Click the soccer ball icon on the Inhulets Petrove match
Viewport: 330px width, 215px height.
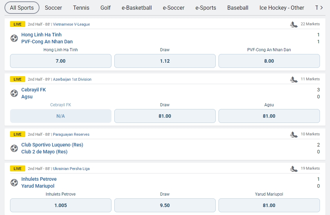tap(14, 182)
